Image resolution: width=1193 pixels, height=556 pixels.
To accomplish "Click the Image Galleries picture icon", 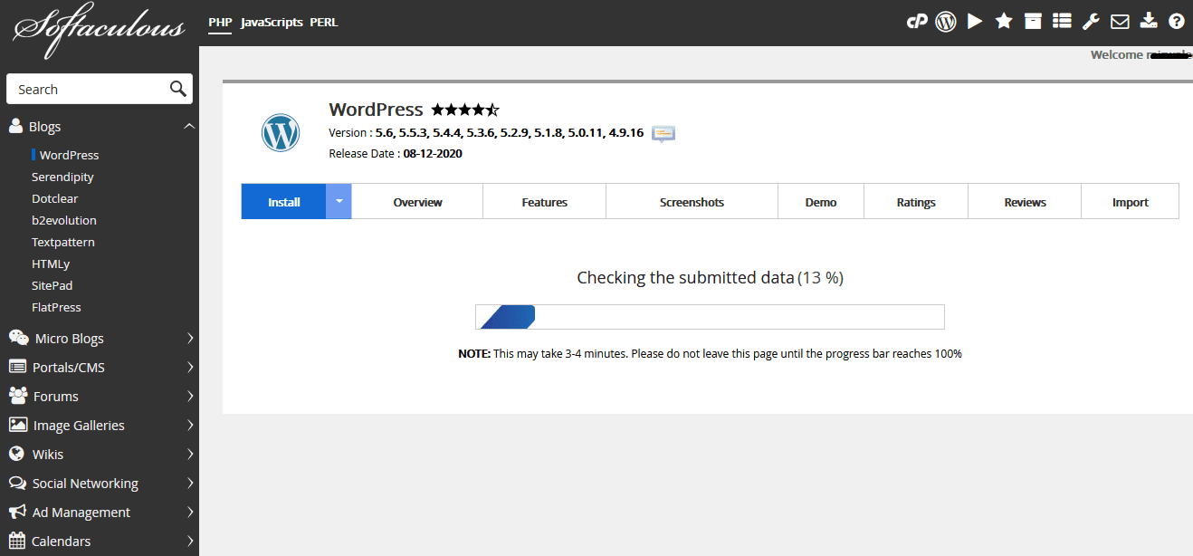I will click(17, 425).
